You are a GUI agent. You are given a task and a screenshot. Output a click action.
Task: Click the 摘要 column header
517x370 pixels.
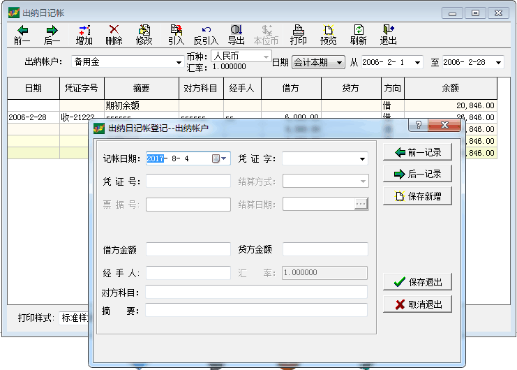click(x=142, y=89)
